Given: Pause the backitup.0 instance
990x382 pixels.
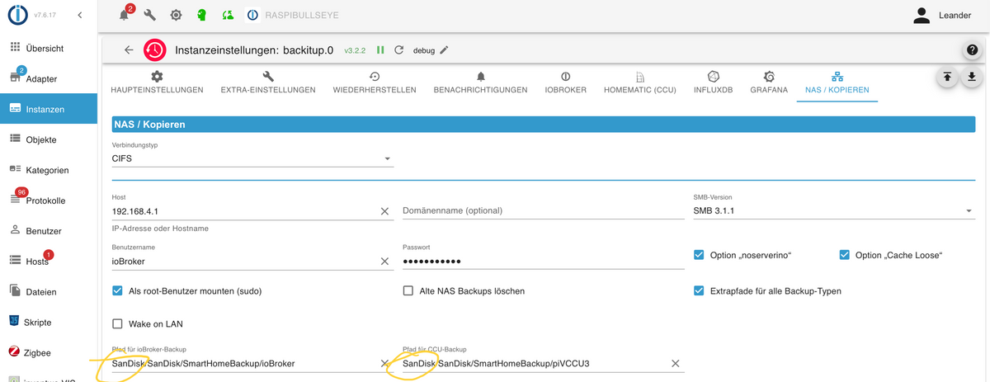Looking at the screenshot, I should 380,50.
